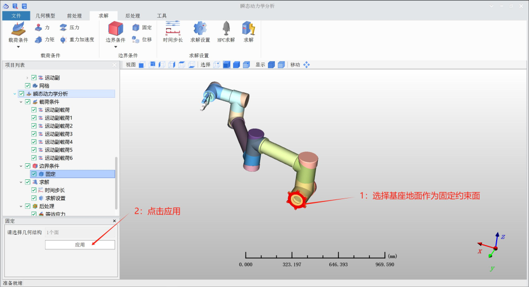
Task: Click the 应用 apply button
Action: tap(80, 245)
